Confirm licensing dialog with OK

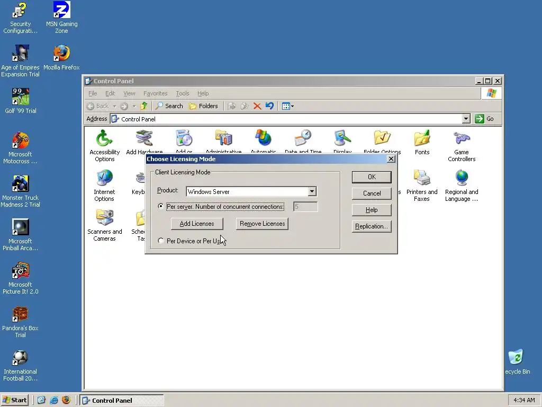[372, 177]
